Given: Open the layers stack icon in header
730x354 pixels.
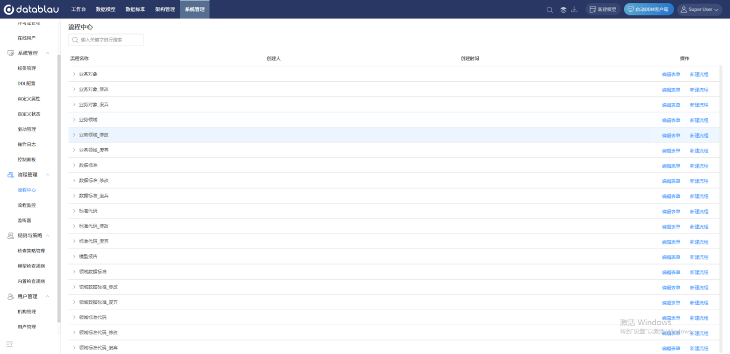Looking at the screenshot, I should tap(563, 9).
